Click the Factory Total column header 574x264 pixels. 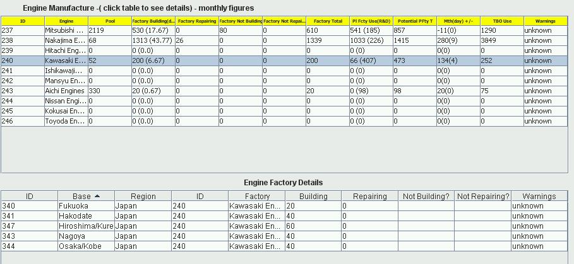(x=327, y=21)
